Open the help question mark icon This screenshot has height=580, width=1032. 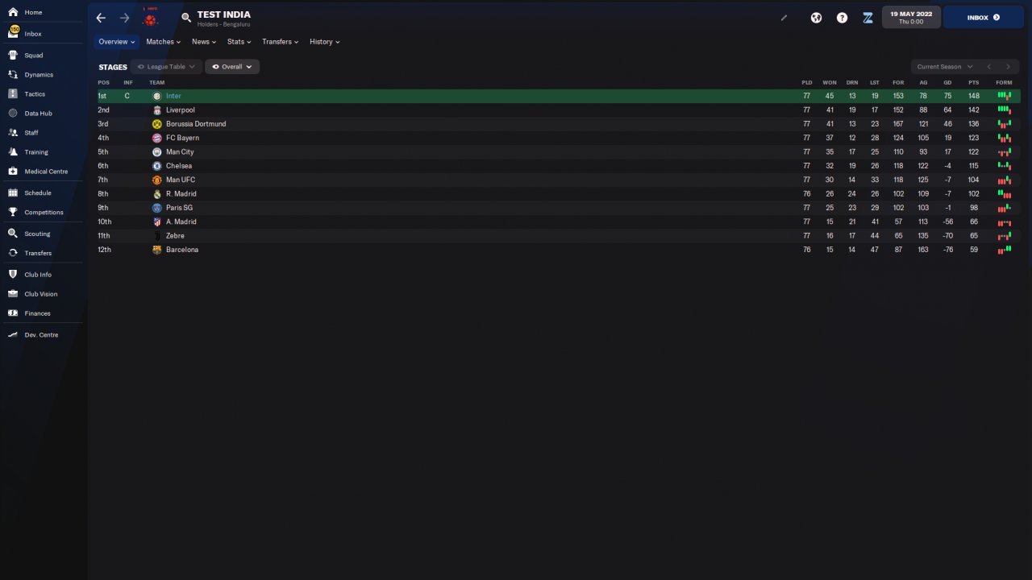pos(842,18)
